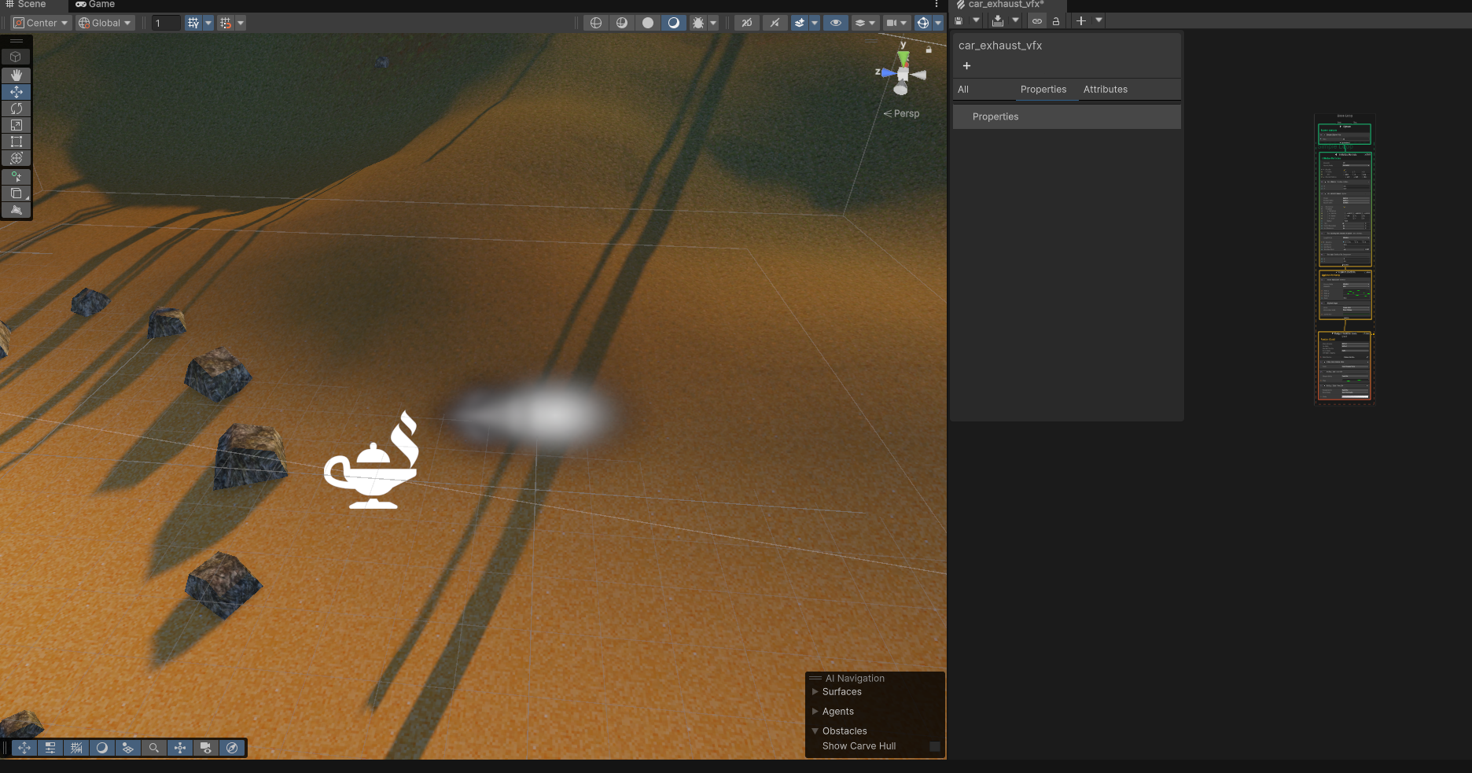1472x773 pixels.
Task: Open the scene camera settings dropdown
Action: pos(897,23)
